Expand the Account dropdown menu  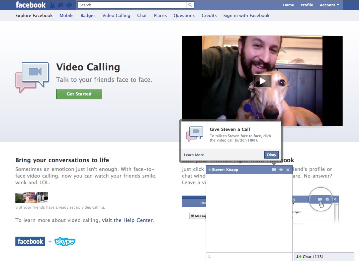coord(329,5)
